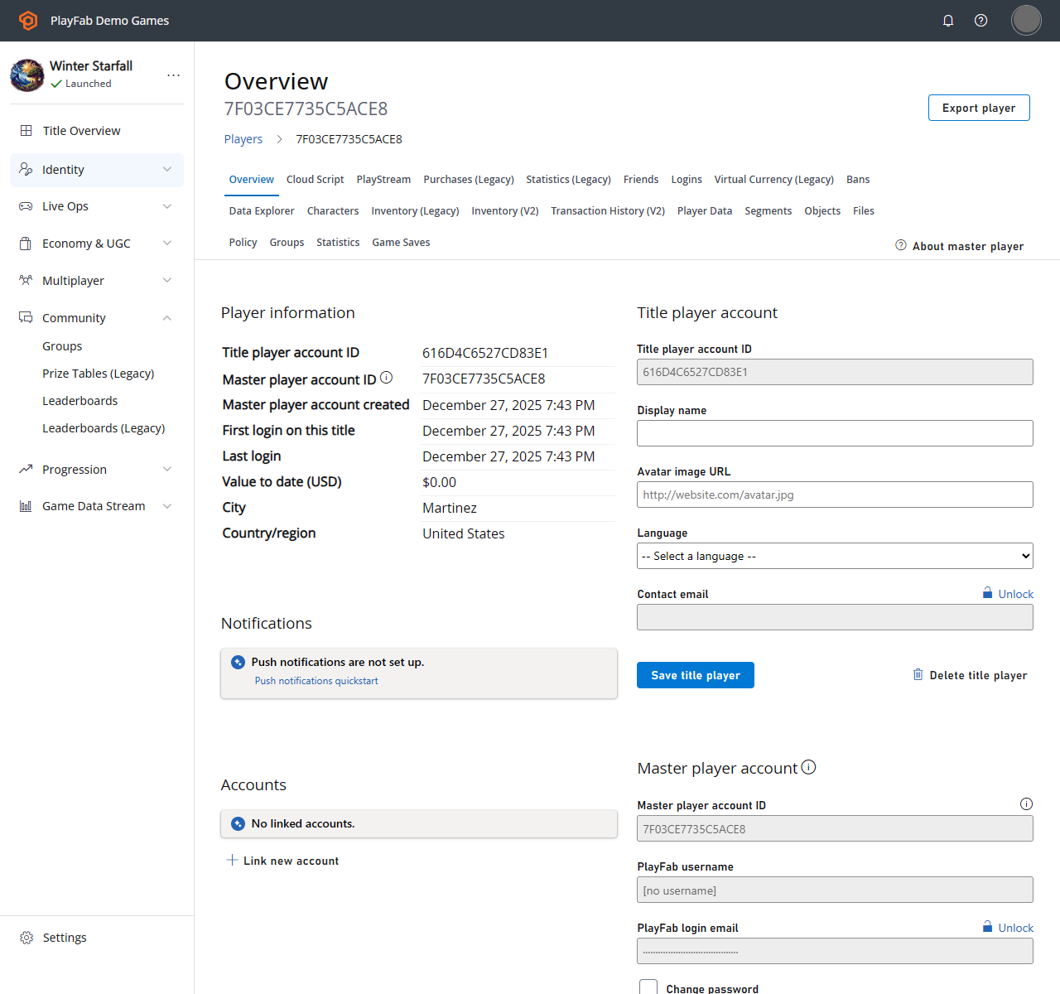Image resolution: width=1060 pixels, height=994 pixels.
Task: Click the Delete title player button
Action: click(x=970, y=675)
